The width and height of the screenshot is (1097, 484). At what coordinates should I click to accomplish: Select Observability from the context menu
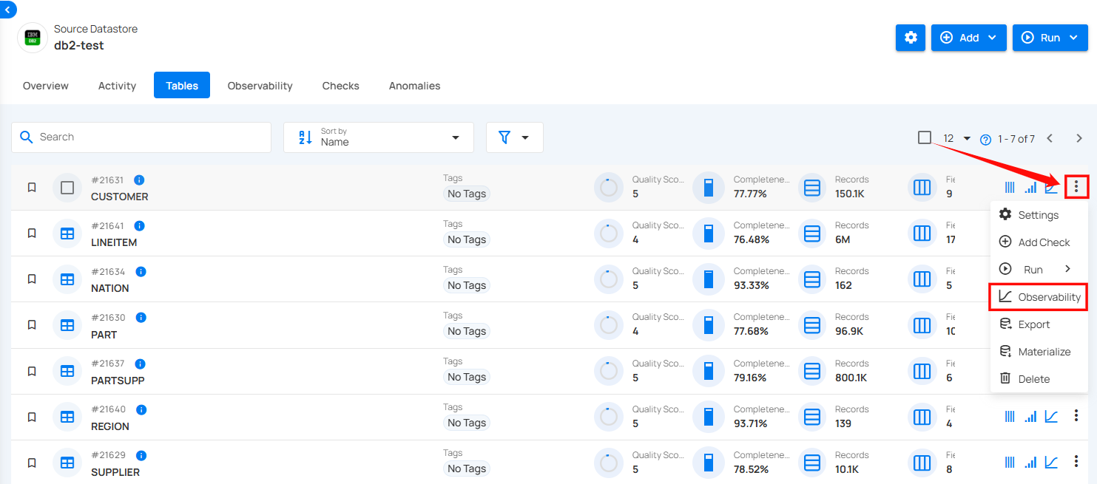pos(1039,297)
